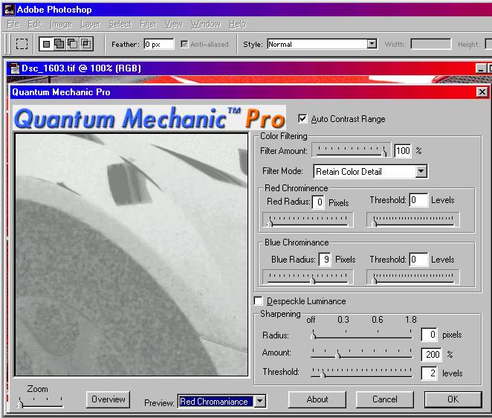Click the Red Chrominence Threshold slider
The height and width of the screenshot is (418, 492).
[413, 219]
